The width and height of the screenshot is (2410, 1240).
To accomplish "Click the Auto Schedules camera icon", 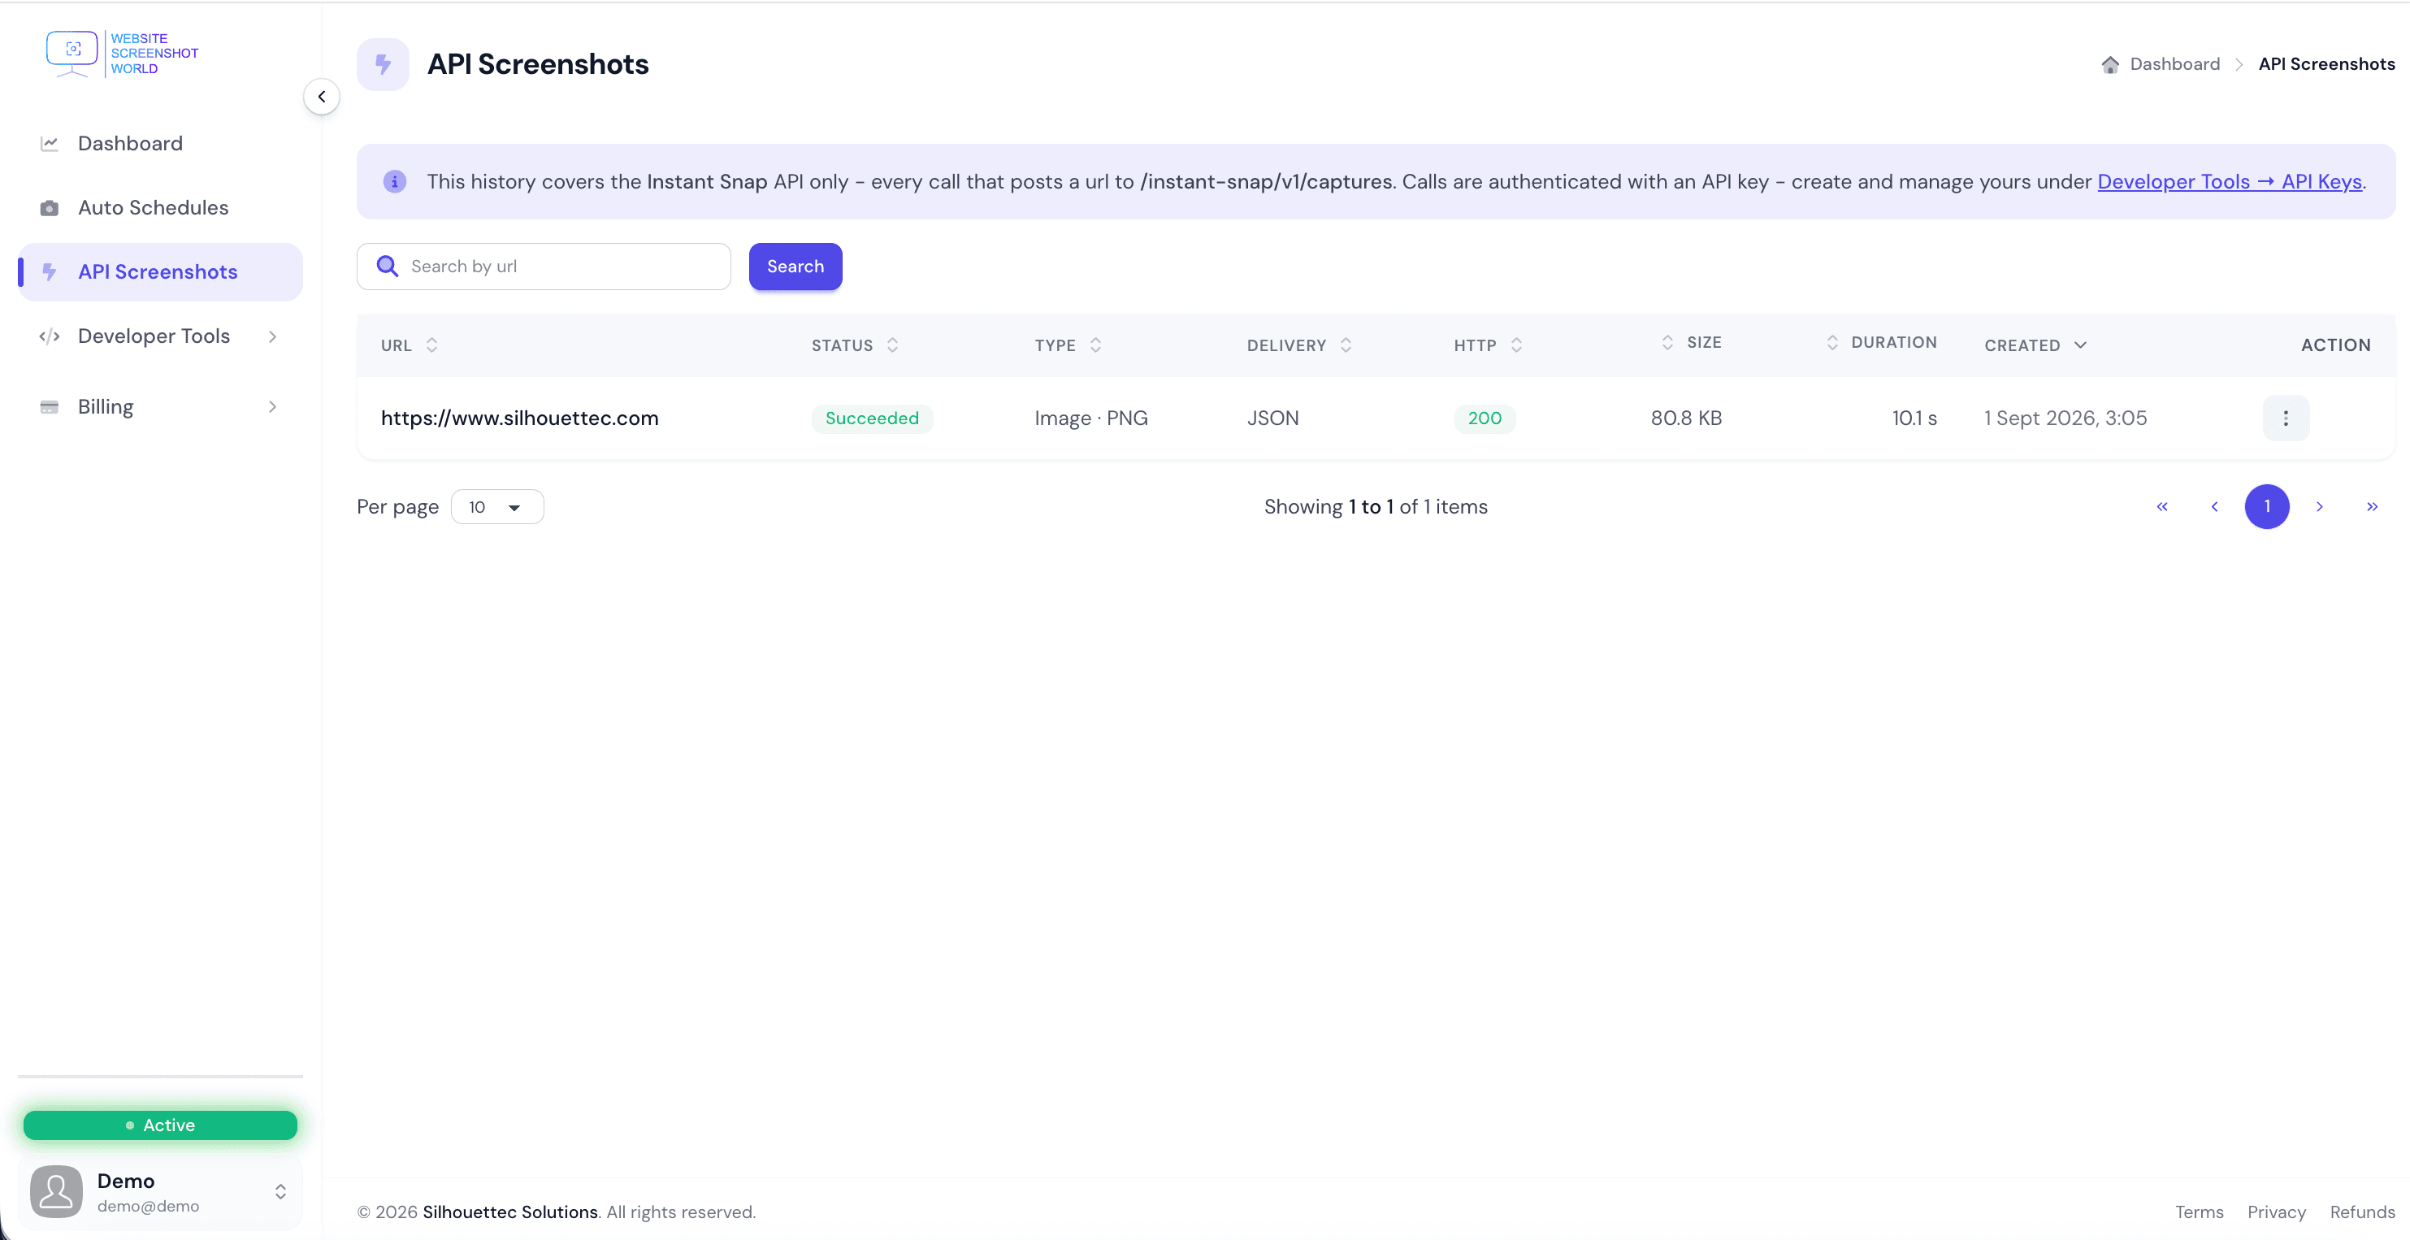I will coord(50,208).
